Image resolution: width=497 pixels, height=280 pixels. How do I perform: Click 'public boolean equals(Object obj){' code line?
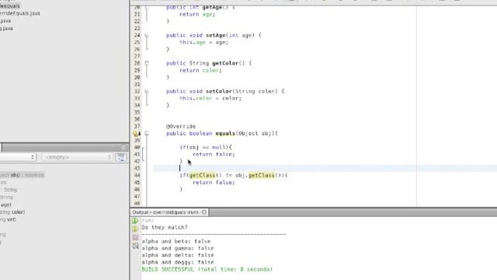(x=222, y=133)
